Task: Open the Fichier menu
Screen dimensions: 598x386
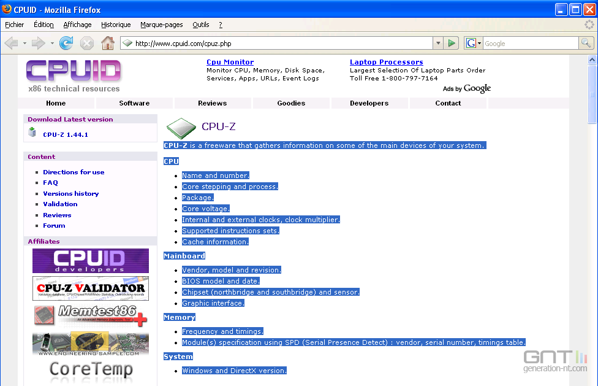Action: (x=15, y=25)
